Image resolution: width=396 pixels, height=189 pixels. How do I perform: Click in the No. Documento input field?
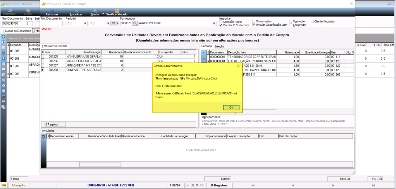pos(52,23)
